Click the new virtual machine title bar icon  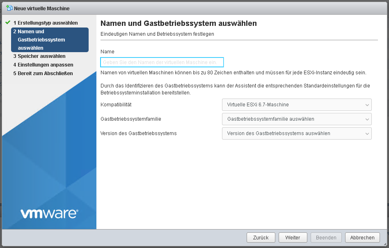click(x=9, y=8)
